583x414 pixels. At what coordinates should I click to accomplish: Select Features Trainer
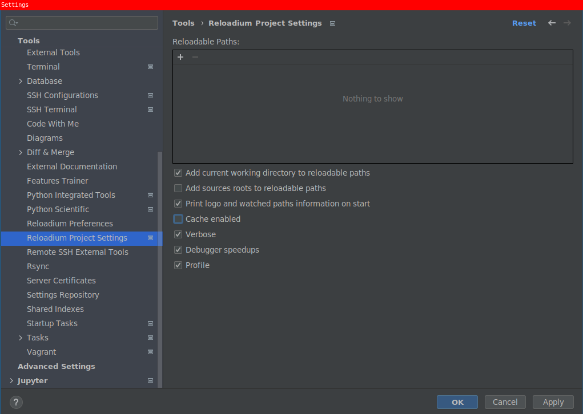point(57,181)
